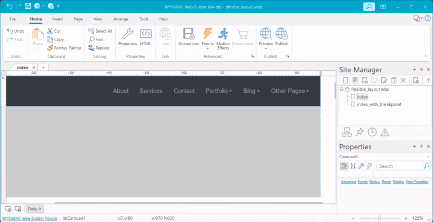433x222 pixels.
Task: Collapse the ribbon with the chevron
Action: [x=426, y=56]
